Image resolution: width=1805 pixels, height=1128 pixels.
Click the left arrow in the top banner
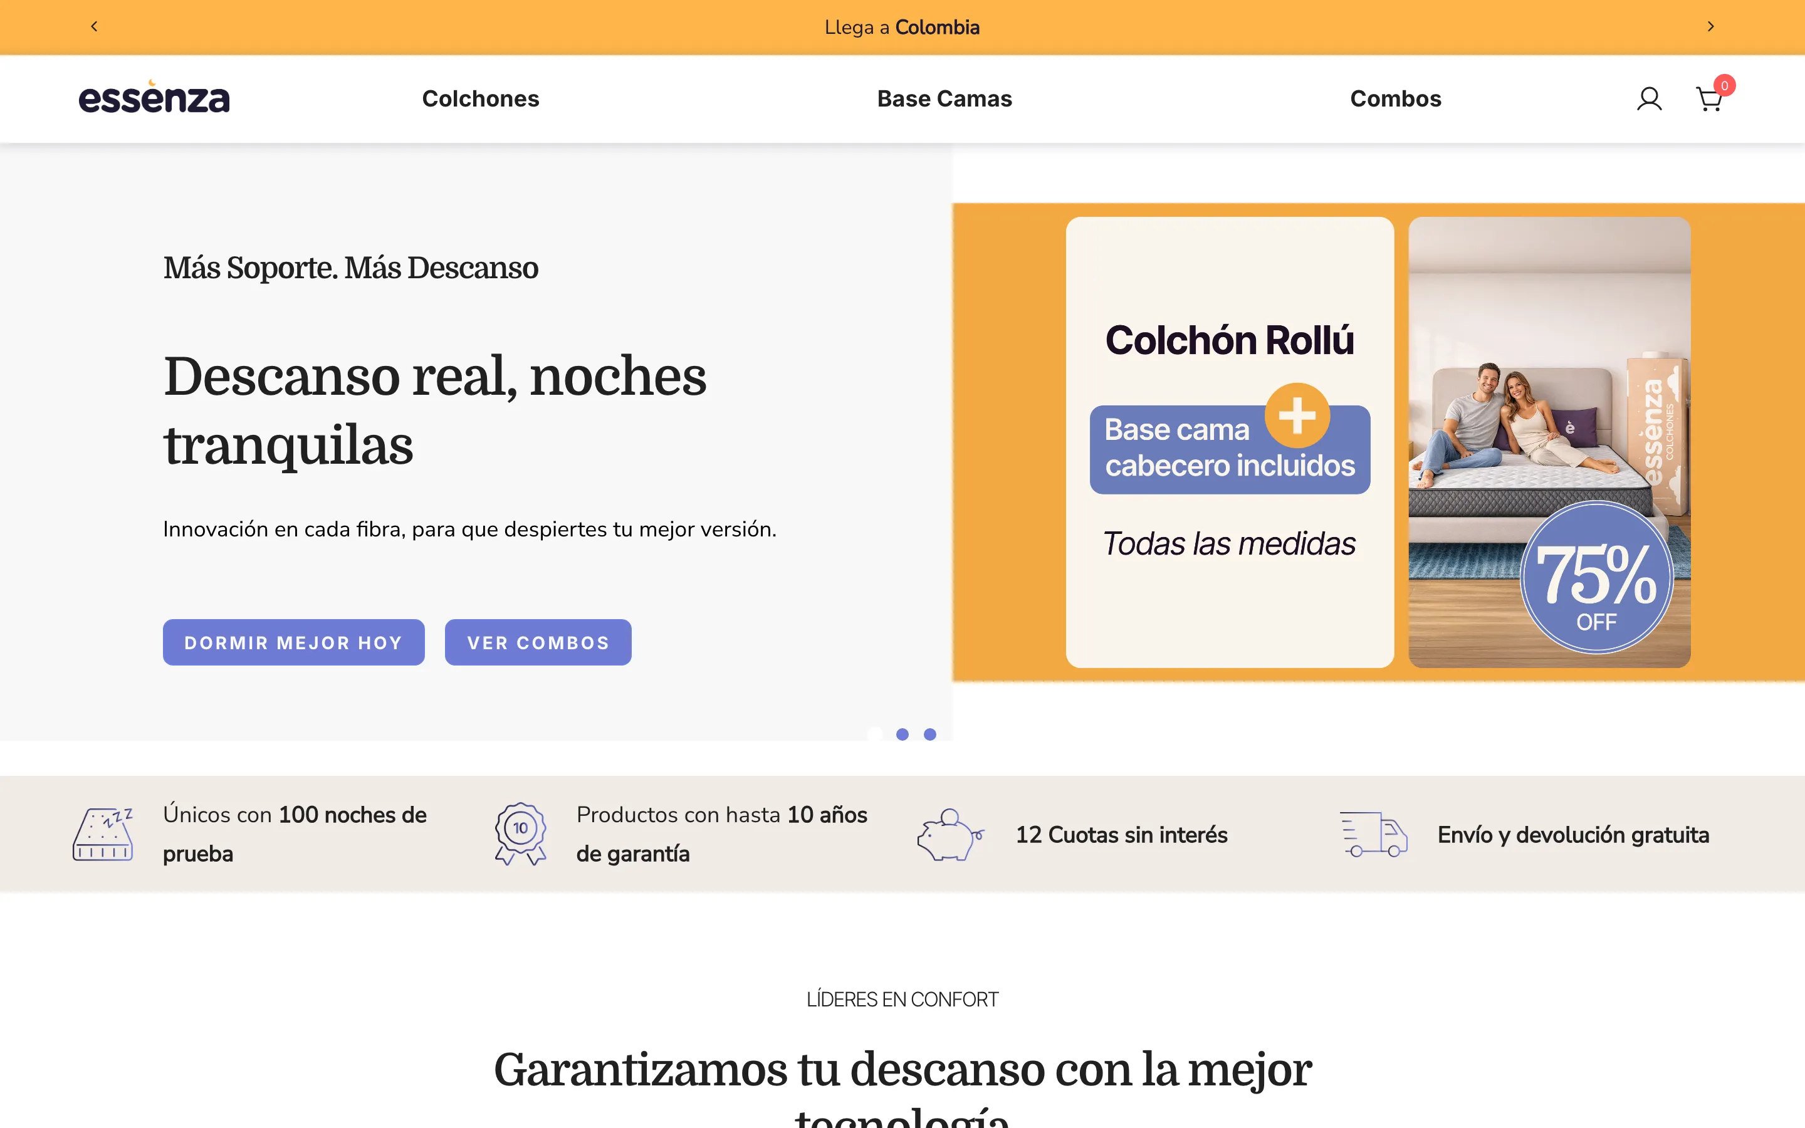click(x=94, y=26)
